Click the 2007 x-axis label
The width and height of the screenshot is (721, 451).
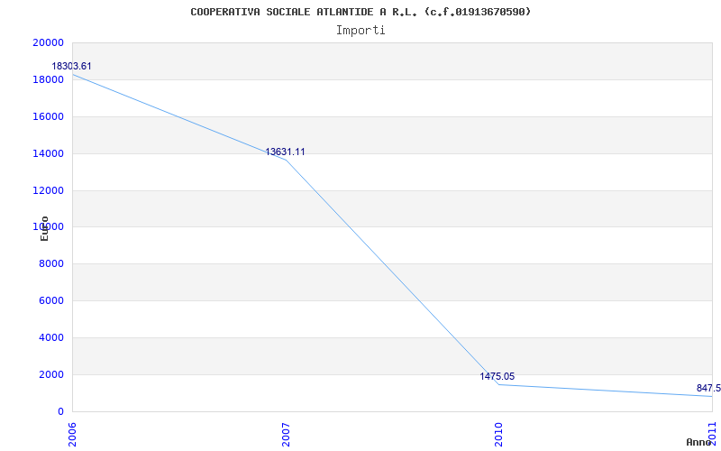click(286, 435)
